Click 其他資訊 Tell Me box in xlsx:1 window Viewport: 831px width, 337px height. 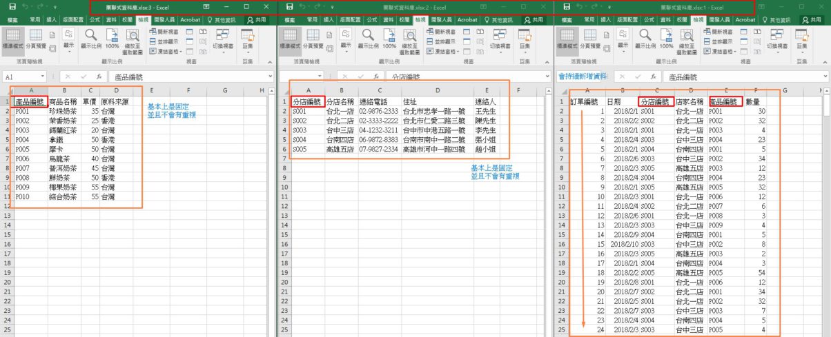pos(776,20)
